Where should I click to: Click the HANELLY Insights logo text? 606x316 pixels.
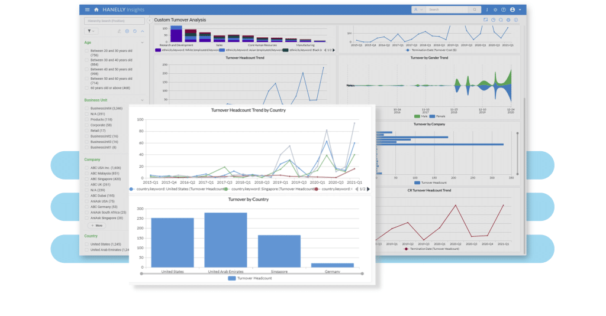pos(123,9)
